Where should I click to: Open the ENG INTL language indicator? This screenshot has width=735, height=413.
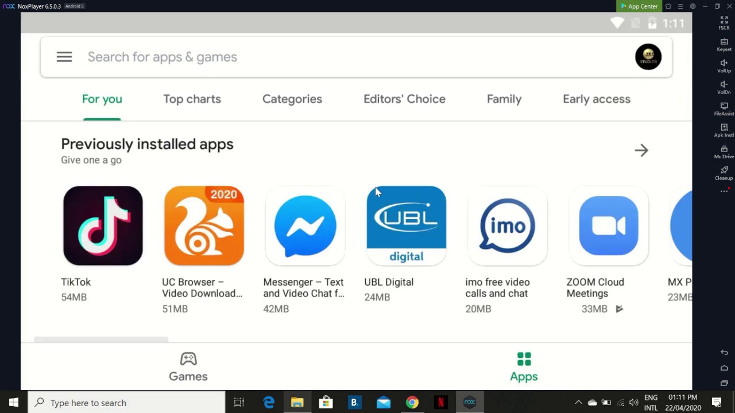coord(651,403)
